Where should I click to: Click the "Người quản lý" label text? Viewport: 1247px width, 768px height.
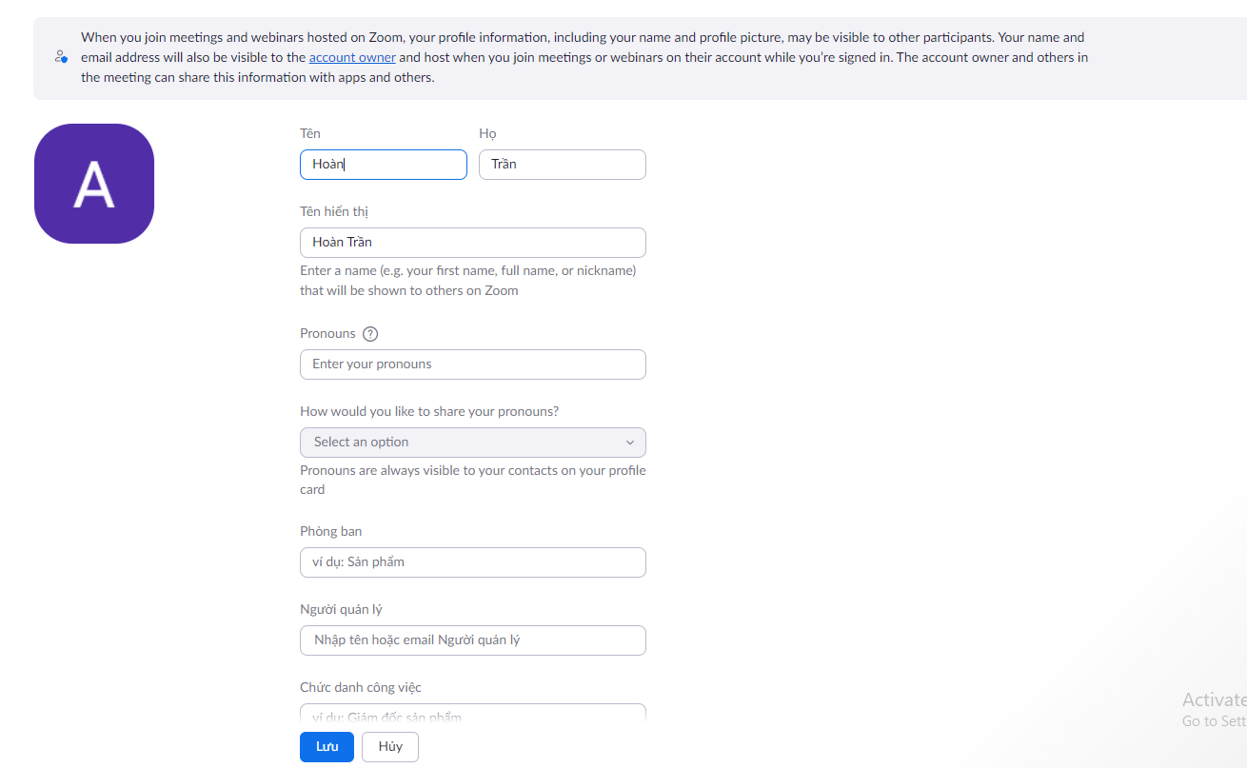point(341,609)
